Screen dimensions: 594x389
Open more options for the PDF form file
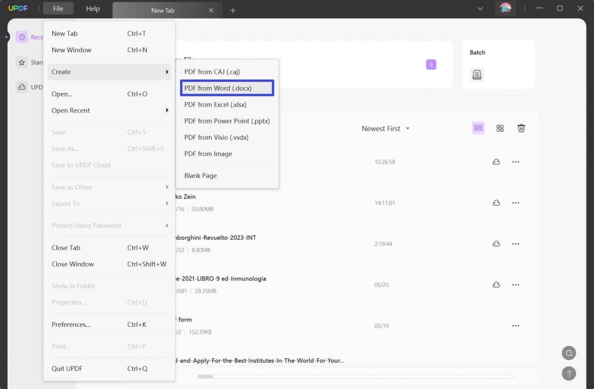516,326
